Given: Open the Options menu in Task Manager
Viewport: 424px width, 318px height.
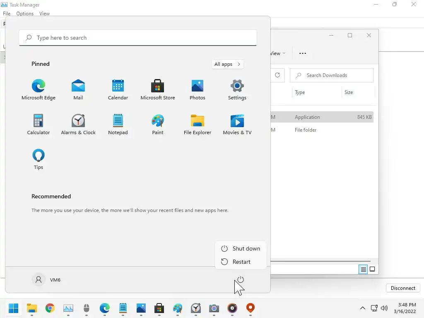Looking at the screenshot, I should coord(25,14).
